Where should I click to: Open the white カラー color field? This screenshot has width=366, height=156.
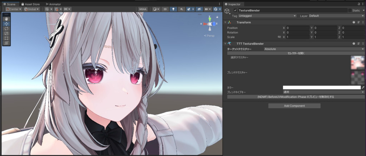click(x=322, y=88)
